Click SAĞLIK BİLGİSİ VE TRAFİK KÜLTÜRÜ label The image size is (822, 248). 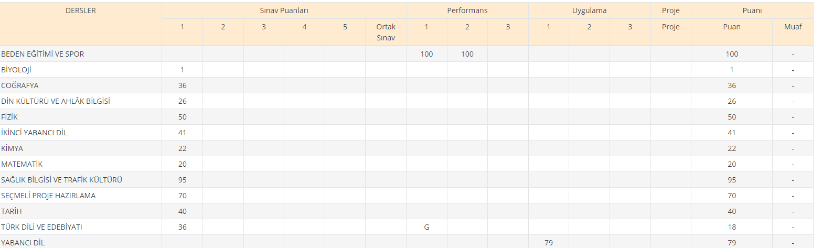[62, 180]
